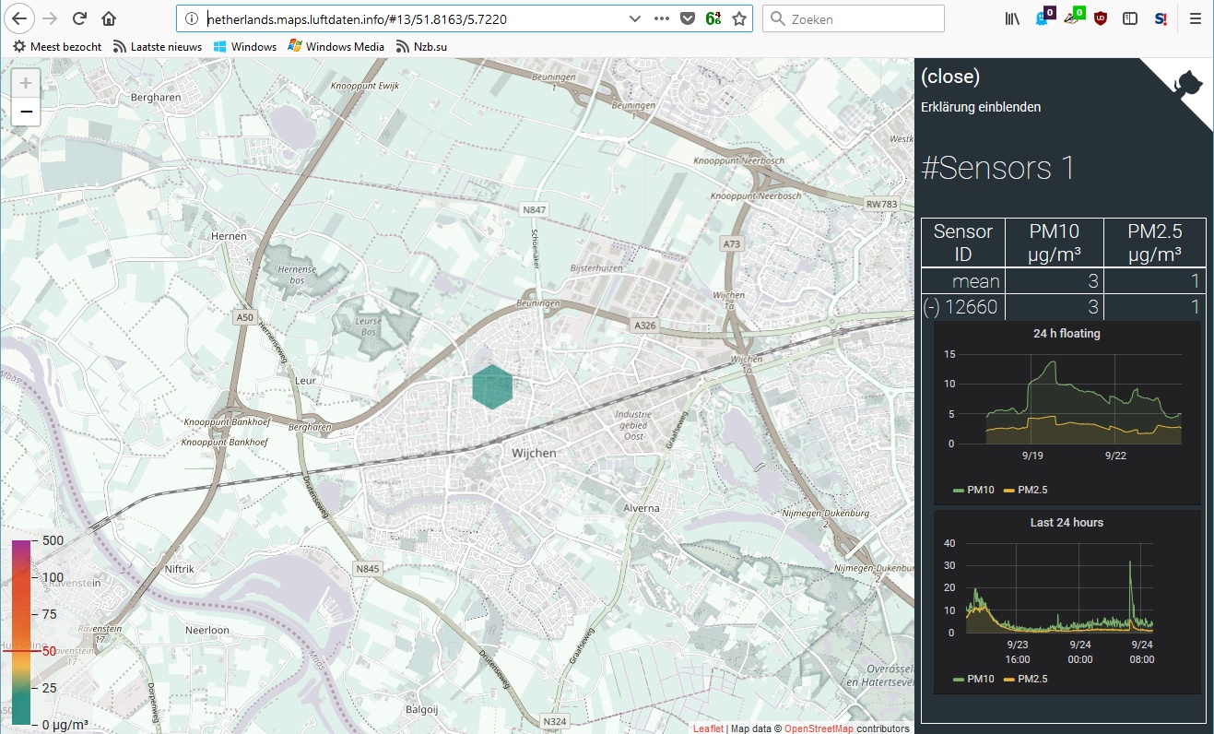1214x734 pixels.
Task: Bookmark this page with the star icon
Action: click(x=738, y=18)
